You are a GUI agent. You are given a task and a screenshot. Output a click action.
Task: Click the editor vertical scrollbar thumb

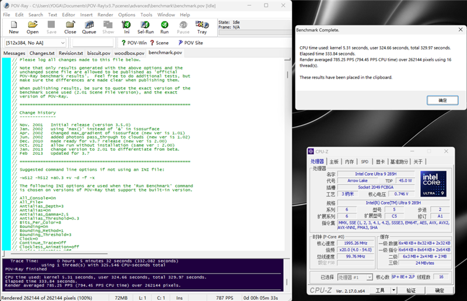(x=287, y=75)
